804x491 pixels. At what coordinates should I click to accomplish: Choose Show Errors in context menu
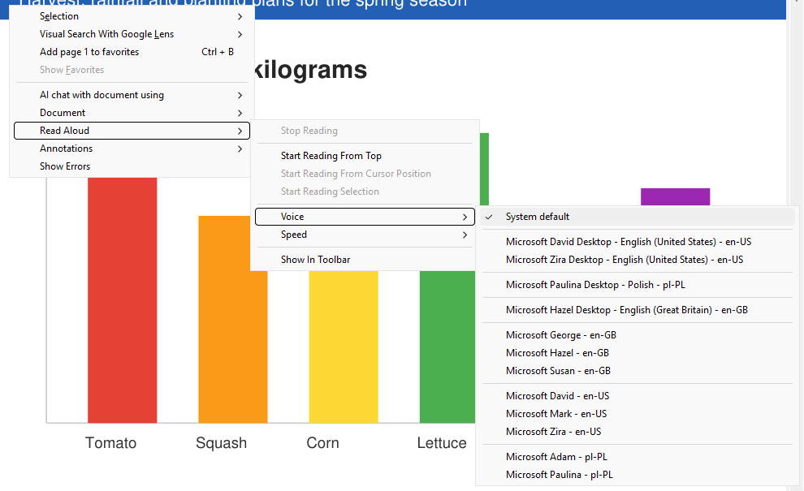point(132,166)
